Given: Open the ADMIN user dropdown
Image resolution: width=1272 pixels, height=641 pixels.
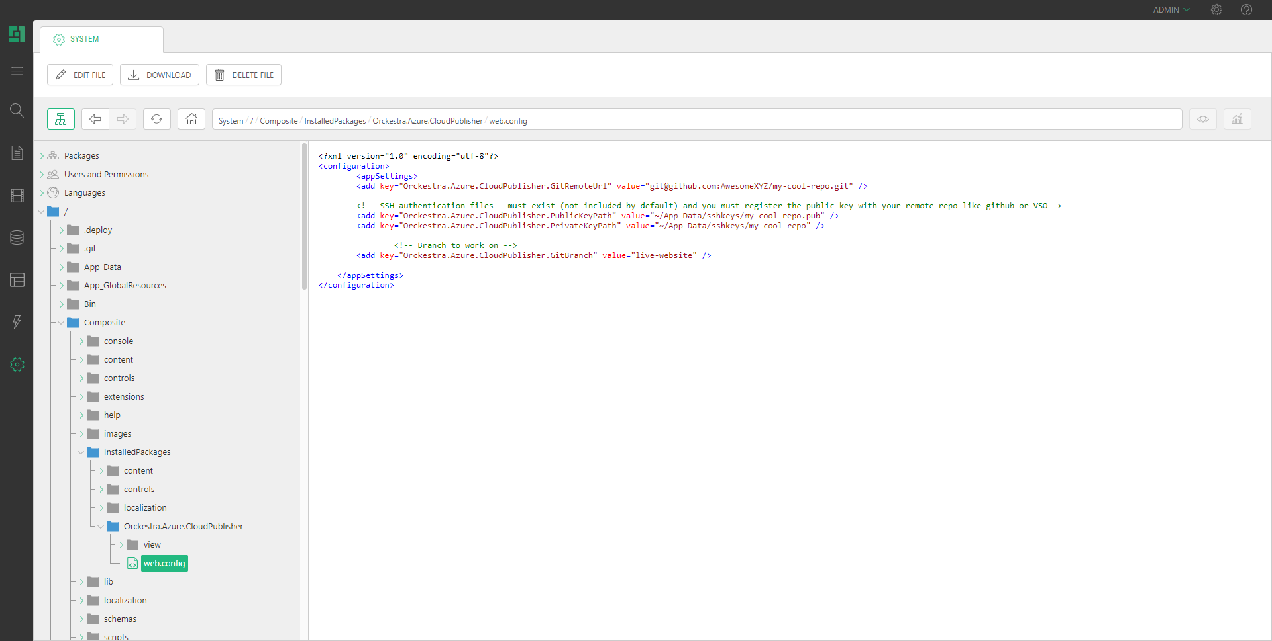Looking at the screenshot, I should [x=1171, y=10].
